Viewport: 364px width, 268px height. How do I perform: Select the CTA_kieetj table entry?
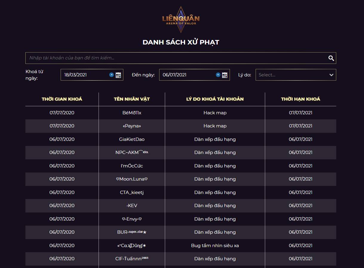pos(132,192)
